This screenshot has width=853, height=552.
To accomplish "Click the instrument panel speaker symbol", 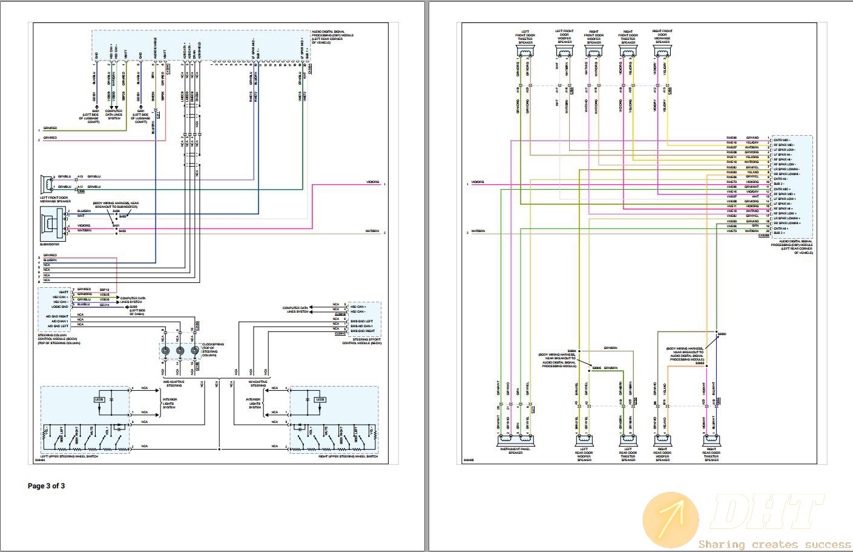I will [515, 442].
